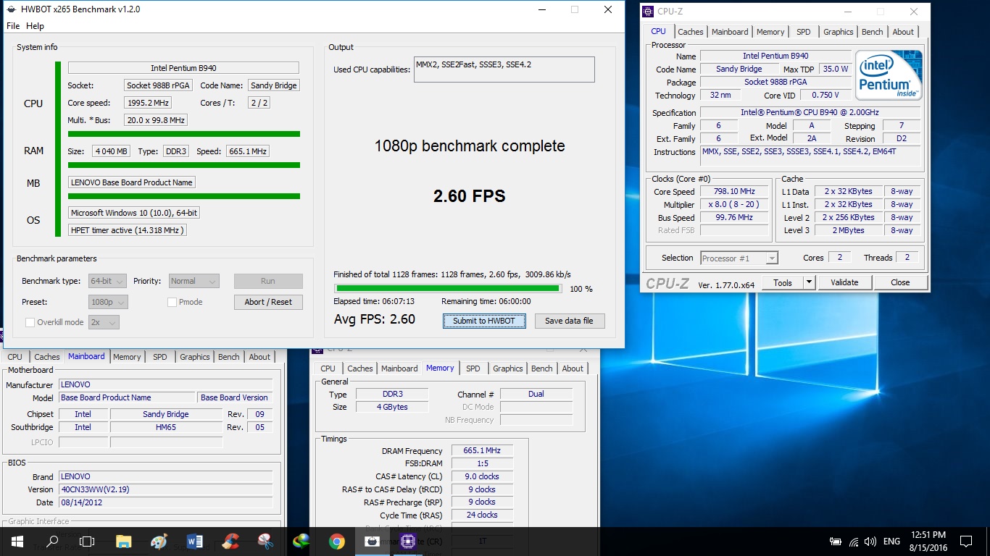Open the Preset 1080p dropdown
990x556 pixels.
pos(108,302)
